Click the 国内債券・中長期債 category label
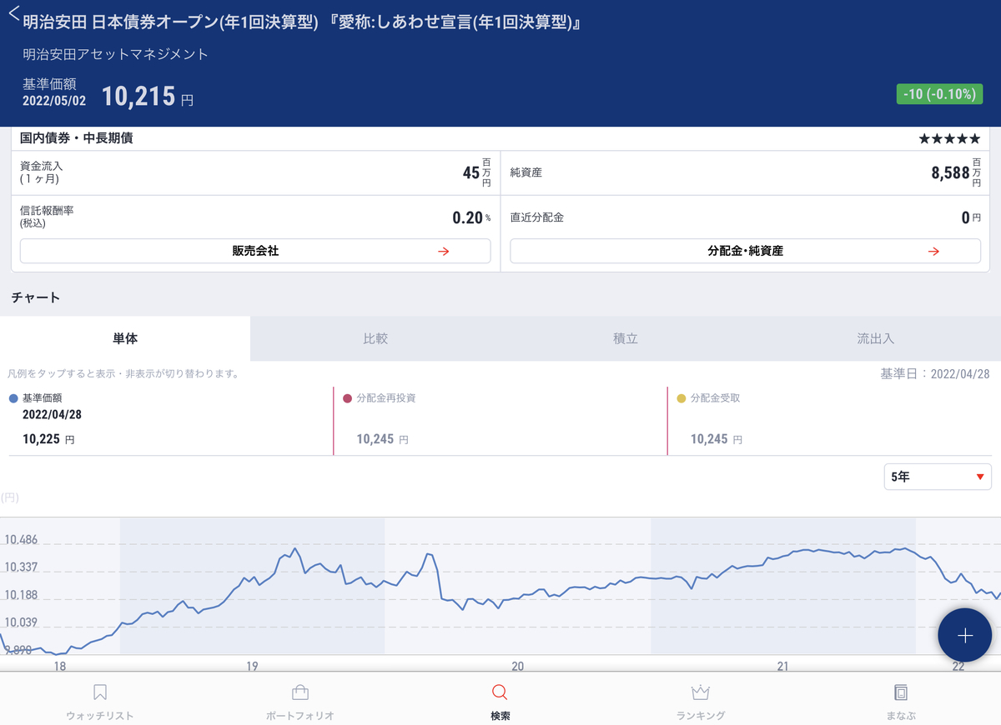This screenshot has width=1001, height=725. pos(76,138)
